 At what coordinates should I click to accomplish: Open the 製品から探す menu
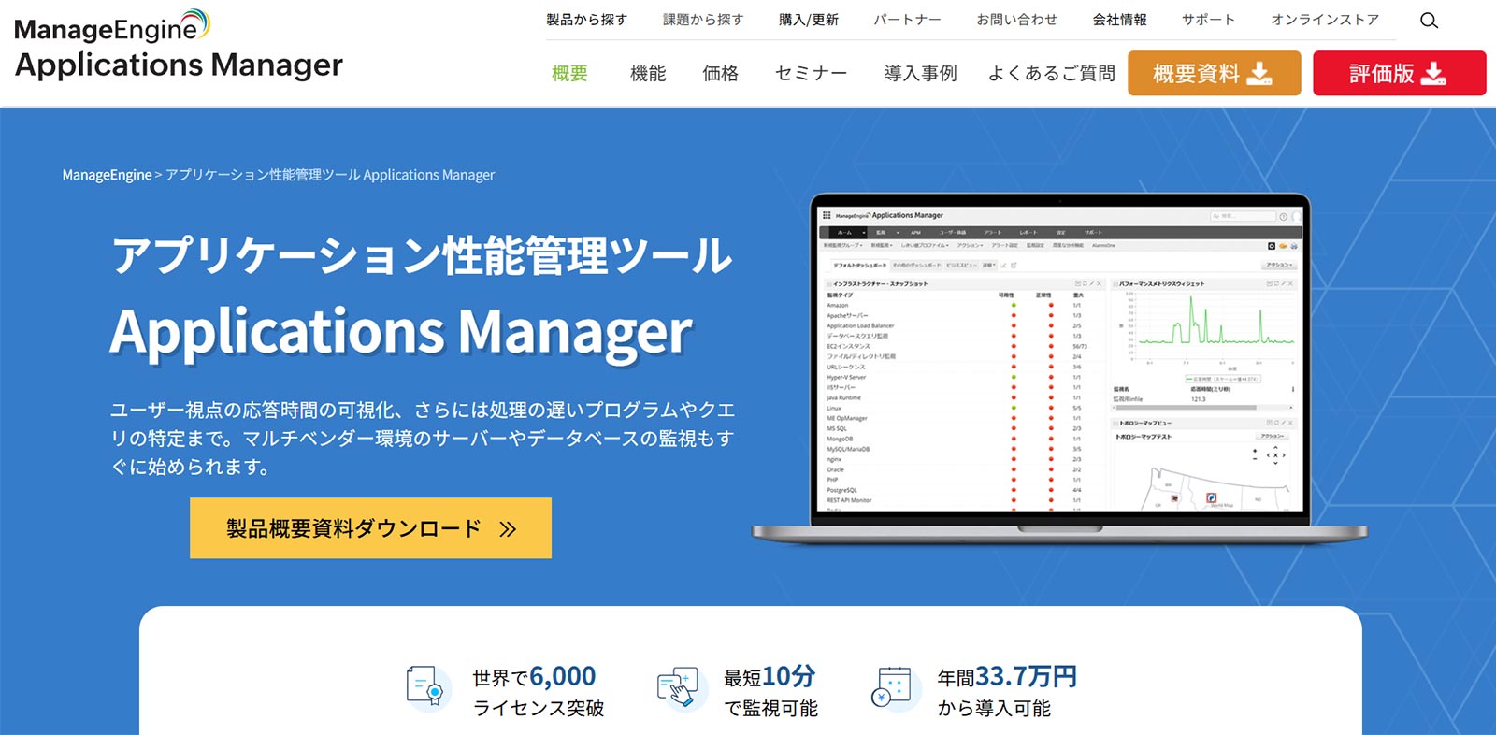point(586,20)
